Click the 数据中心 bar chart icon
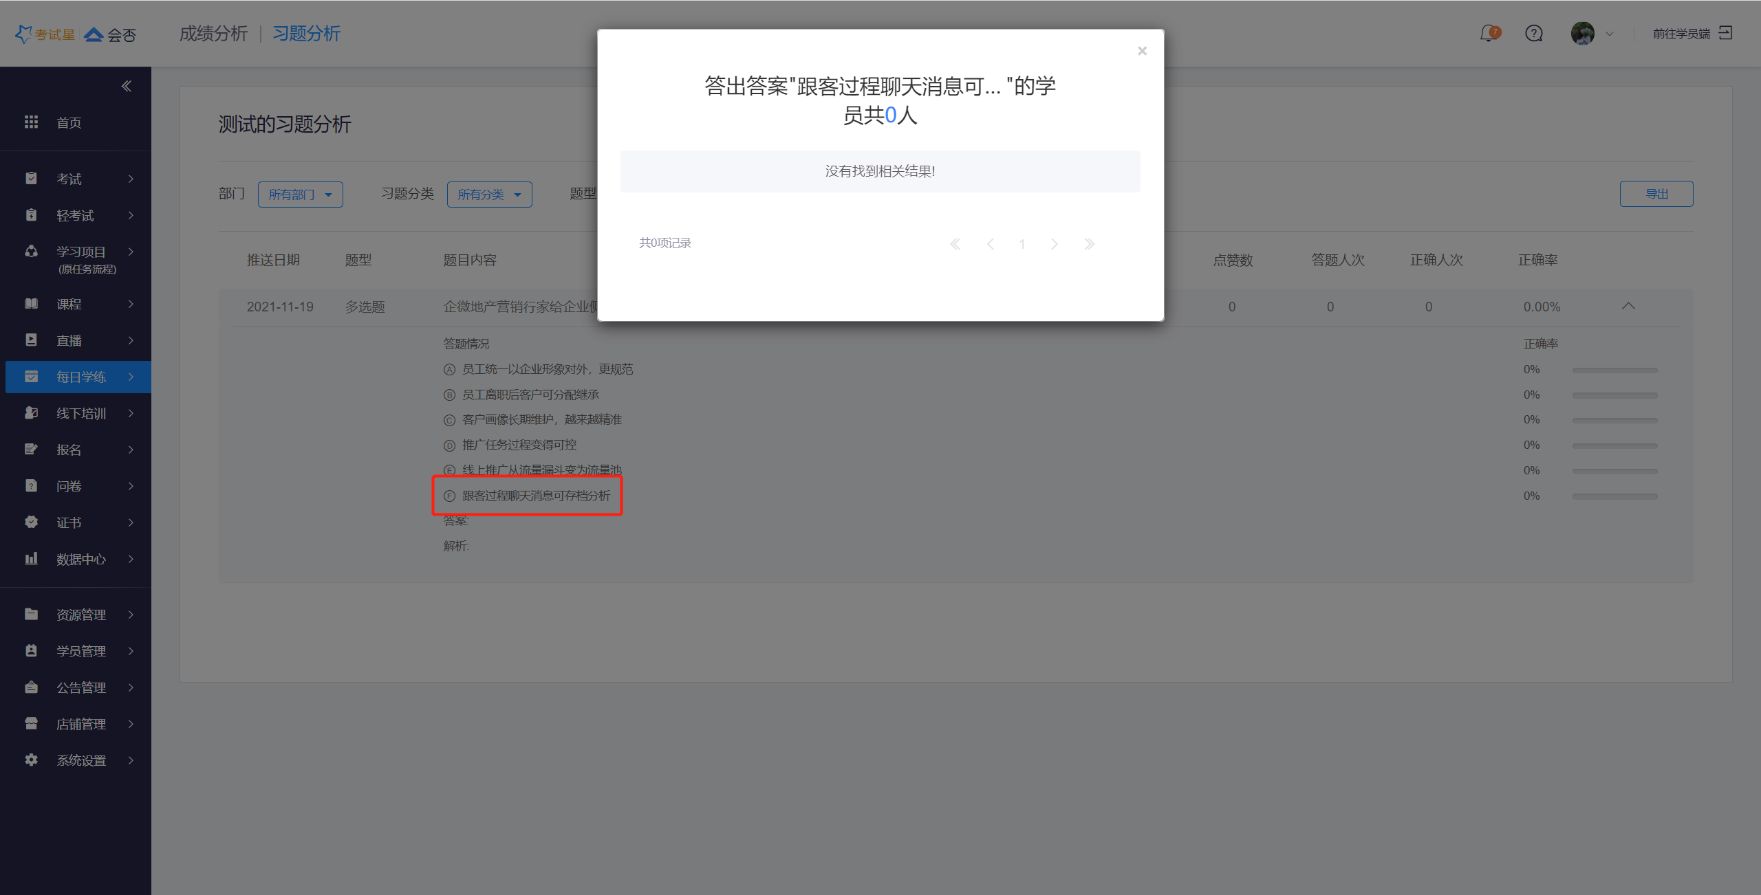Screen dimensions: 1761x895 31,559
